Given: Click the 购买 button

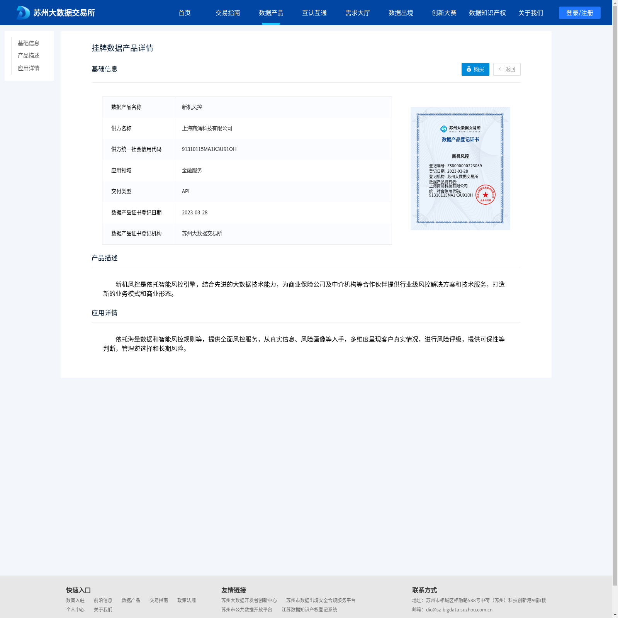Looking at the screenshot, I should 475,69.
